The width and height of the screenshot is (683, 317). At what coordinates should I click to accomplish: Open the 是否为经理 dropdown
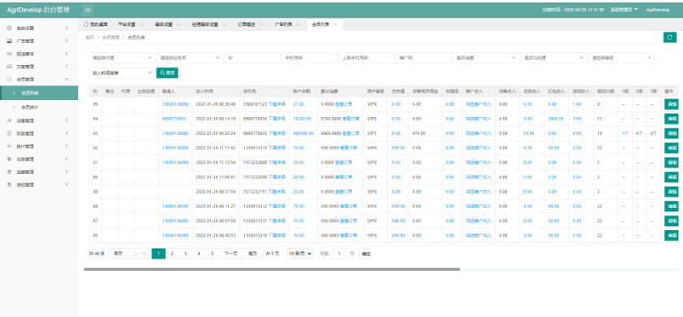[554, 58]
